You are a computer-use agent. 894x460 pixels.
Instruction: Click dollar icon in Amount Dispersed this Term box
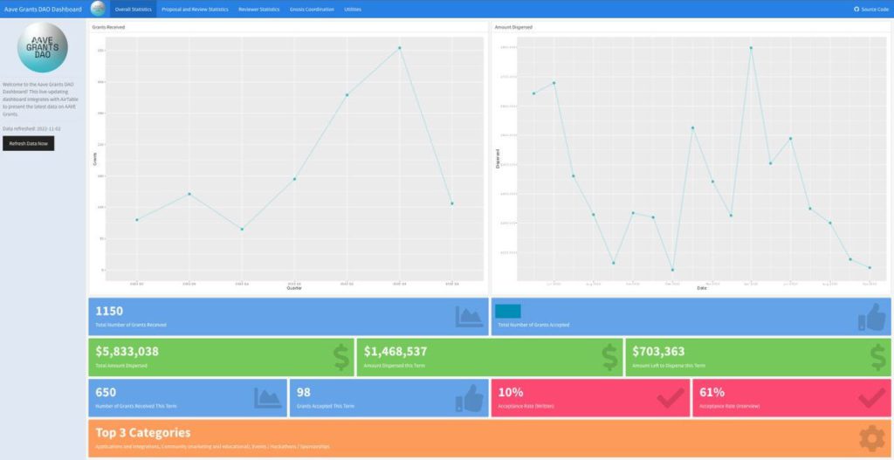pyautogui.click(x=609, y=357)
